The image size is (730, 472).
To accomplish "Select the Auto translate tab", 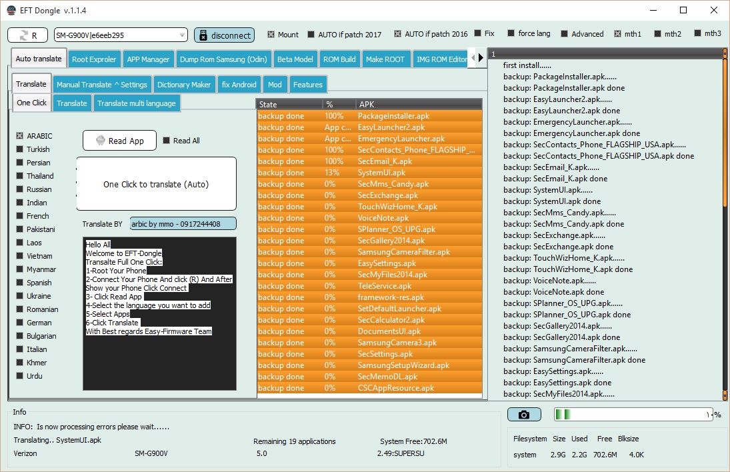I will [39, 59].
